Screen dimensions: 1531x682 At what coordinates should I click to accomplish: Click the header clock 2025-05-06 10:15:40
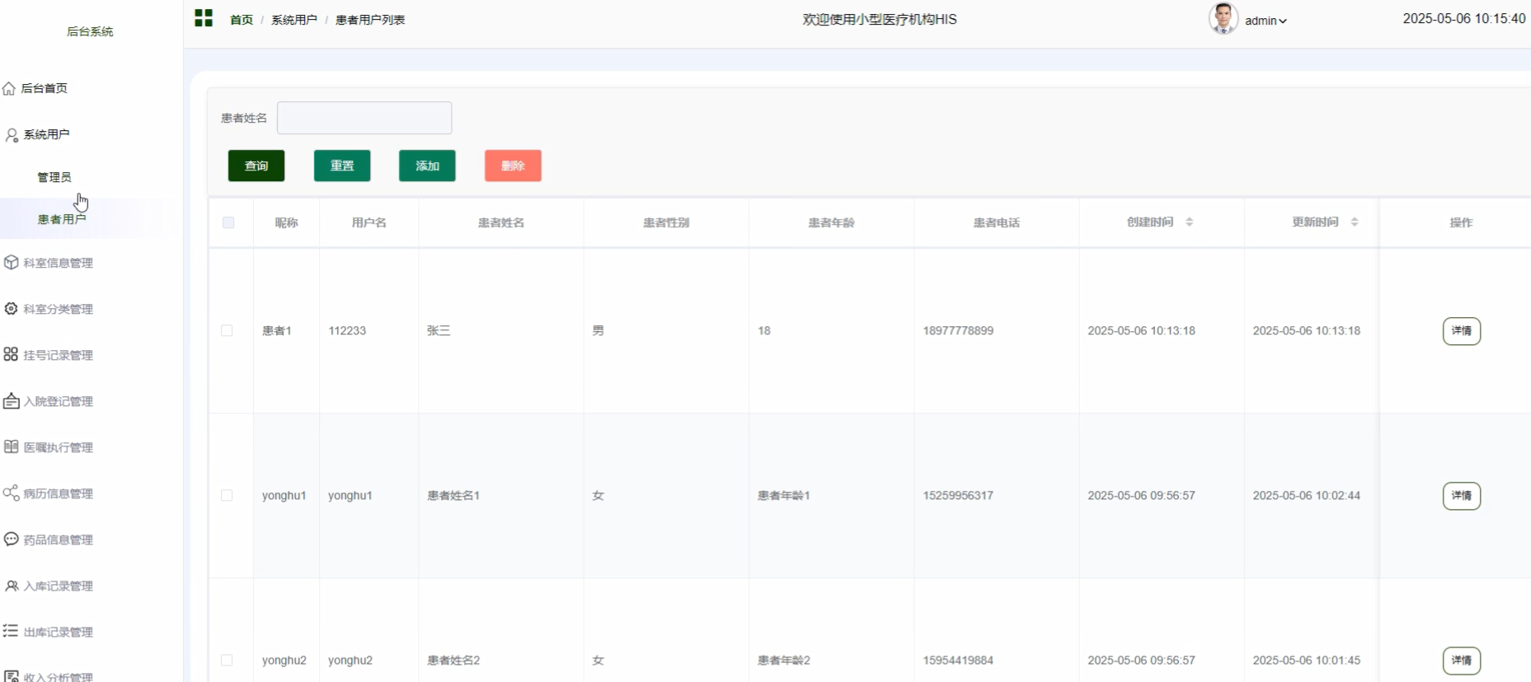1464,18
